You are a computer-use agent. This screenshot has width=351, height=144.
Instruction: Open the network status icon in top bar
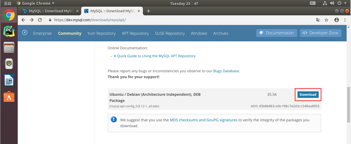point(325,3)
